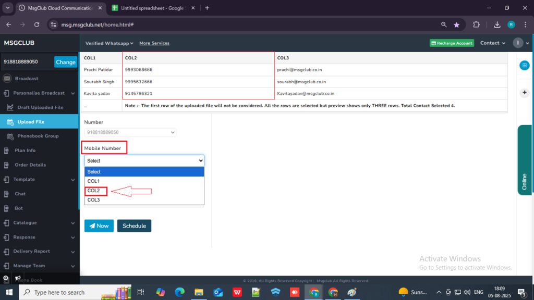Pick COL3 option in the dropdown list
The image size is (534, 300).
pyautogui.click(x=94, y=200)
